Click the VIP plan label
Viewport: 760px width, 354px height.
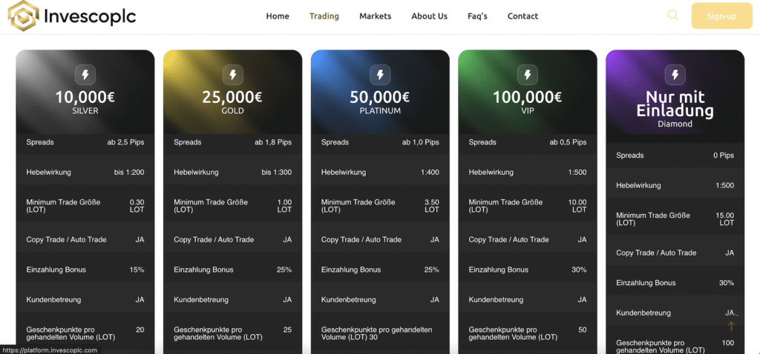coord(528,111)
